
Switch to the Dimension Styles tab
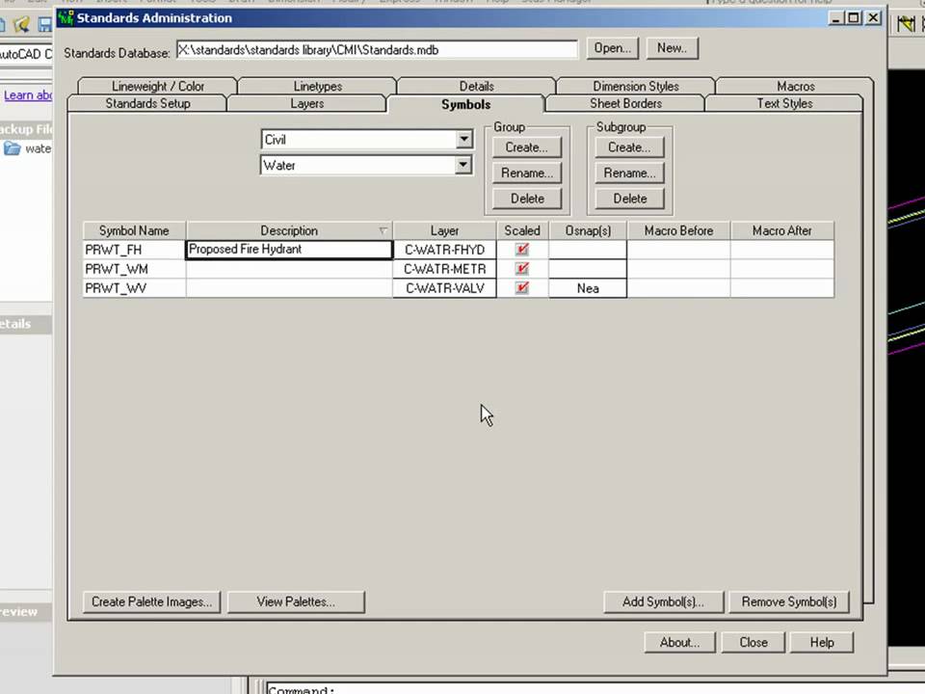coord(636,86)
